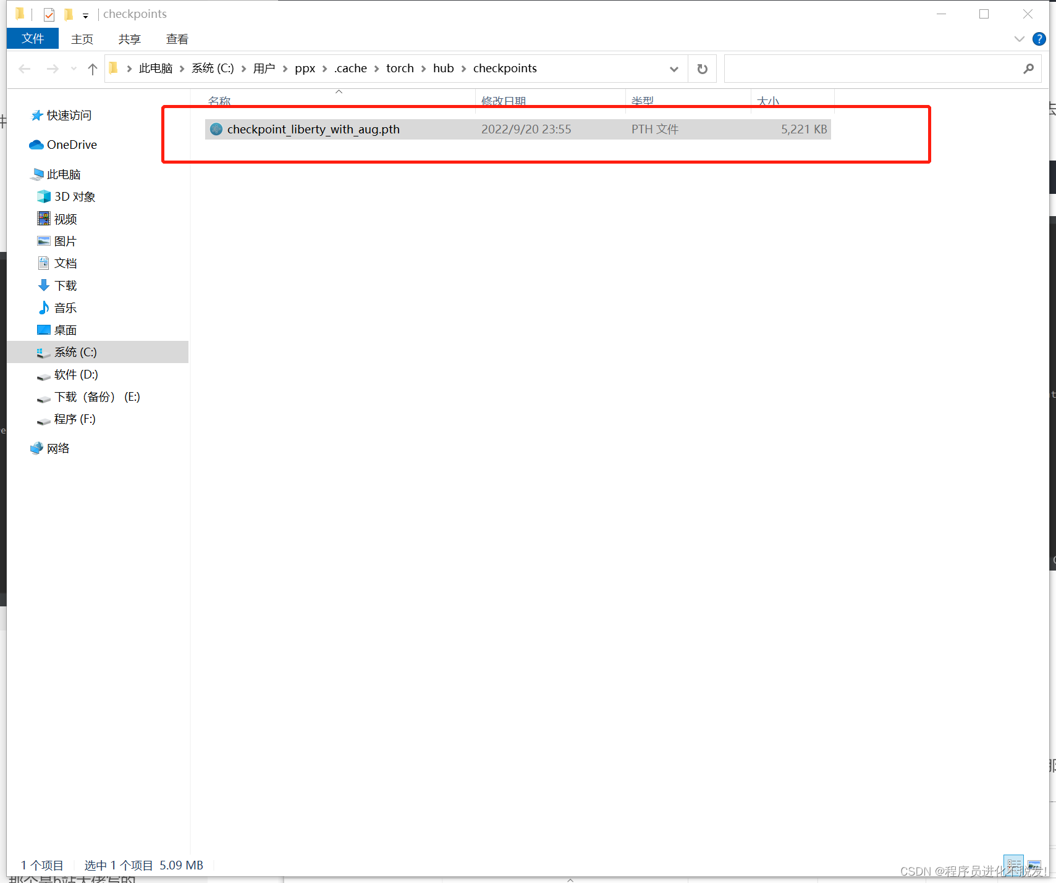Open the 查看 ribbon tab

coord(177,39)
